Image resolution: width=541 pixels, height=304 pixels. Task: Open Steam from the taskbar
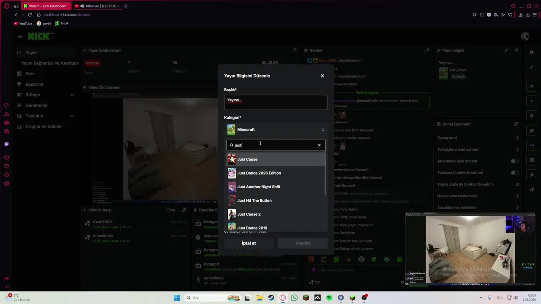(271, 298)
